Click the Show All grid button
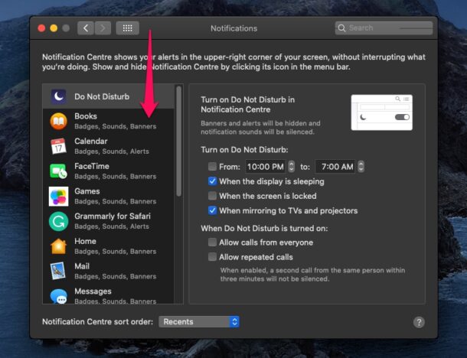The height and width of the screenshot is (358, 467). click(127, 28)
